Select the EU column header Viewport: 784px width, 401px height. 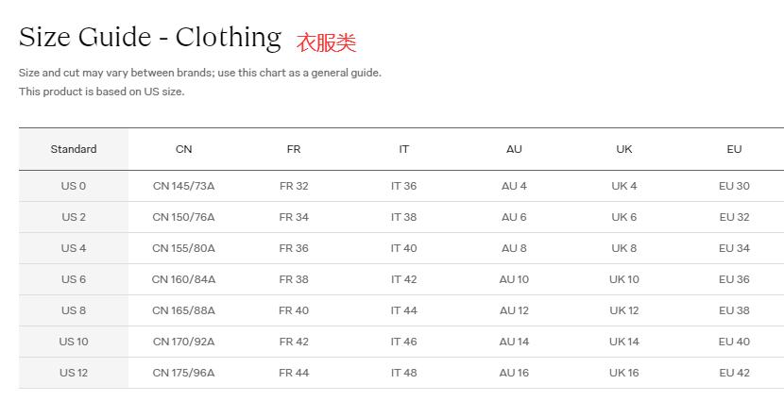pos(734,149)
